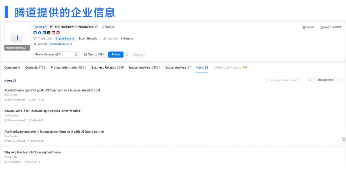Open the company's LinkedIn profile icon
The height and width of the screenshot is (169, 346).
44,33
